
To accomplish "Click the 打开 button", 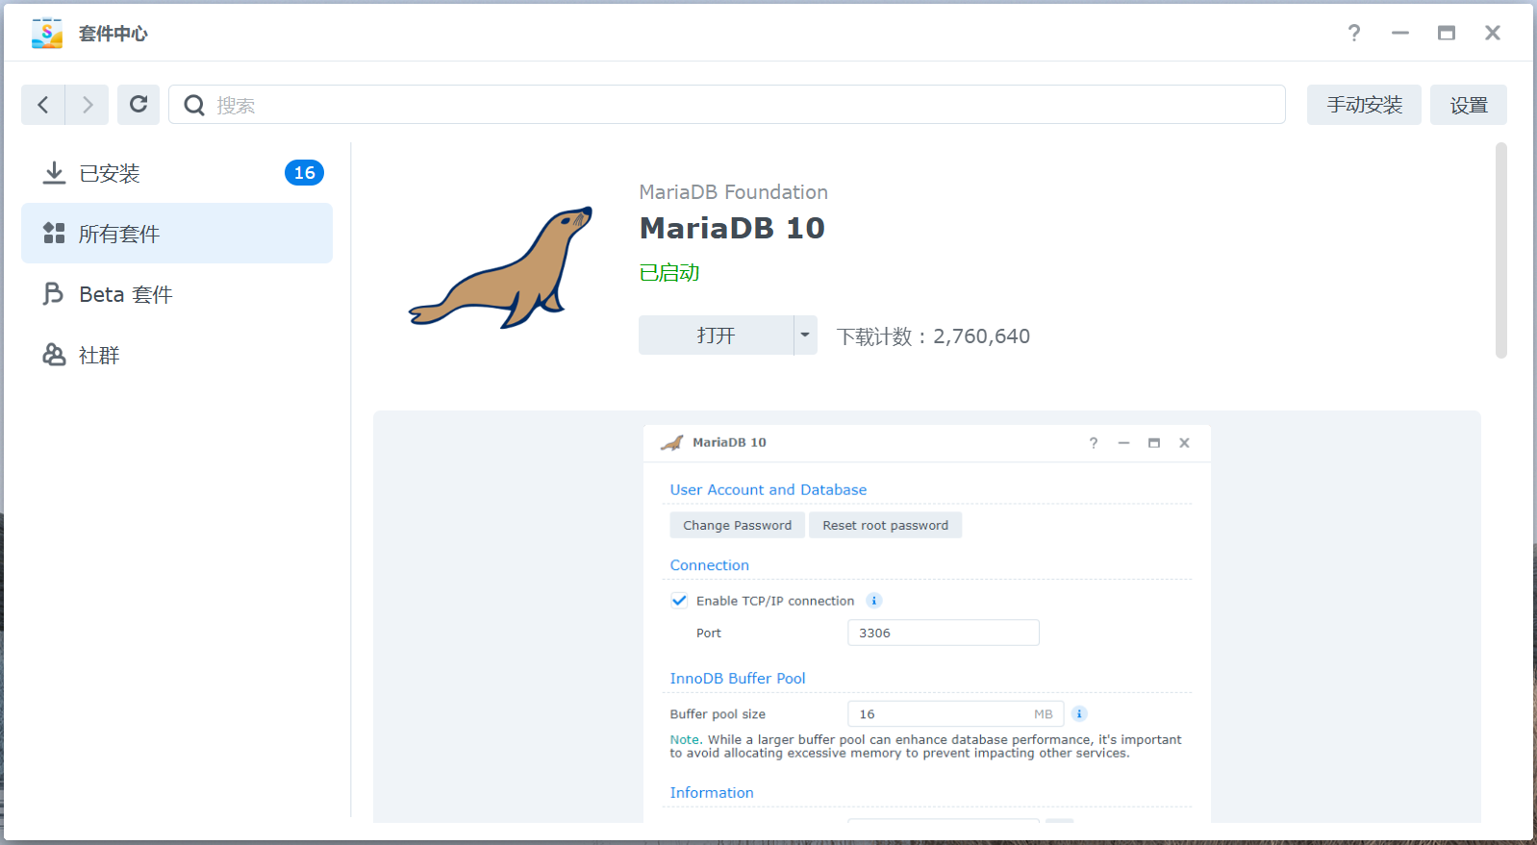I will pos(716,336).
